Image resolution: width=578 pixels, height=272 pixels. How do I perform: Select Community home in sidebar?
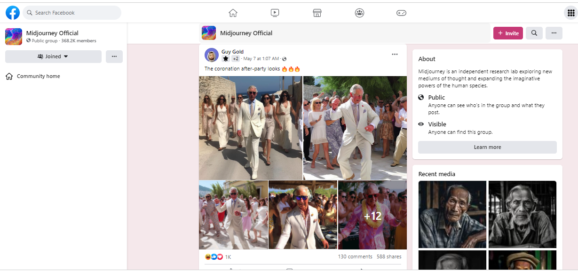tap(38, 76)
